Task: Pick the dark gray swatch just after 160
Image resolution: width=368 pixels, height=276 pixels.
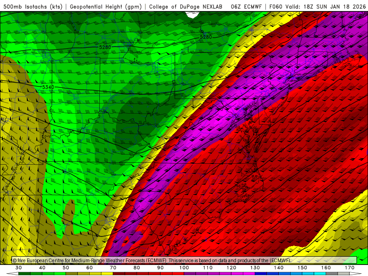Action: pos(332,274)
